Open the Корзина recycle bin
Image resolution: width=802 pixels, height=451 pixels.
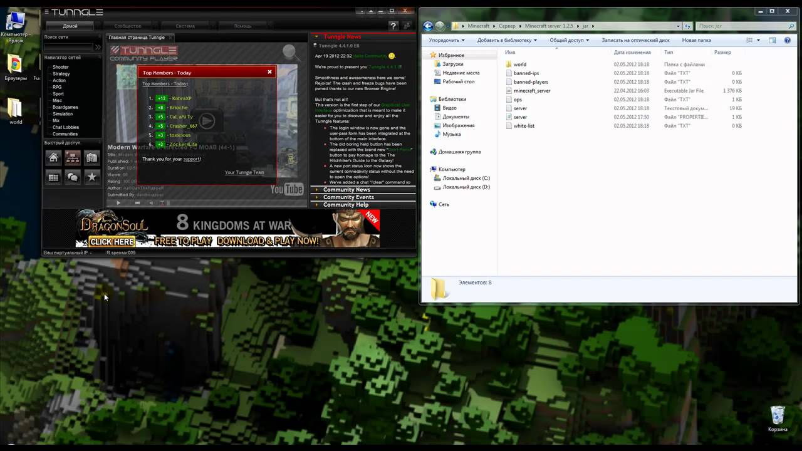point(778,419)
